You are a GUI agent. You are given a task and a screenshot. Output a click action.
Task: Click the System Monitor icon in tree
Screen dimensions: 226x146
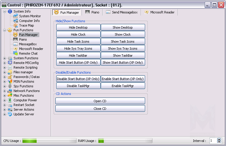coord(16,16)
